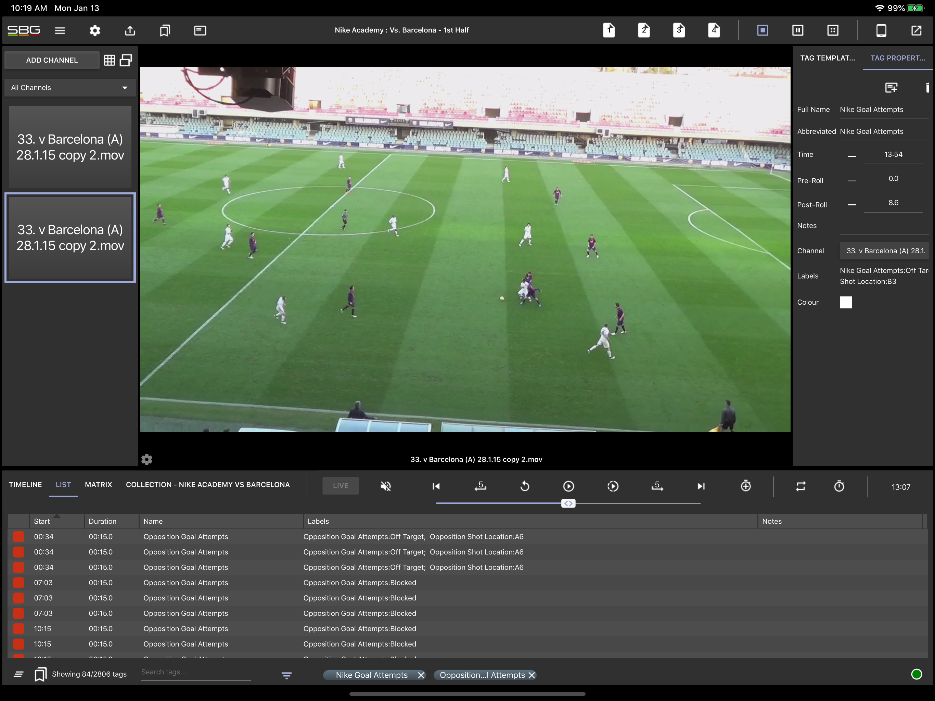935x701 pixels.
Task: Open the tag filter icon
Action: click(286, 675)
